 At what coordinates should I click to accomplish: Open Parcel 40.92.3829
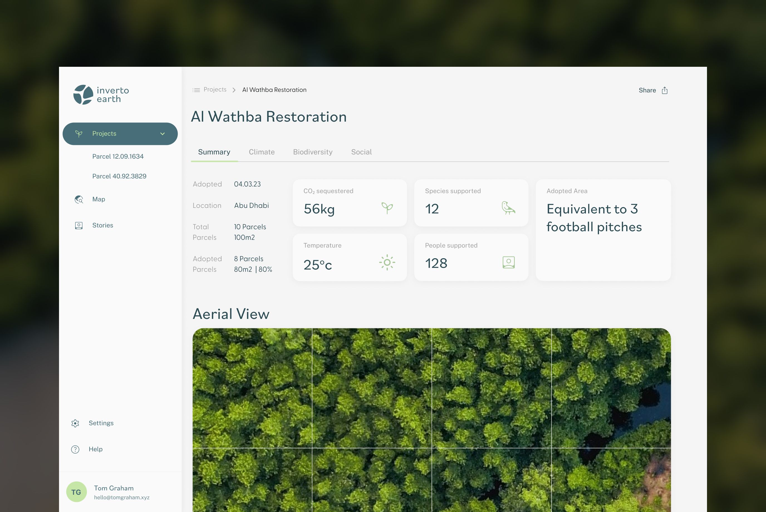[119, 176]
